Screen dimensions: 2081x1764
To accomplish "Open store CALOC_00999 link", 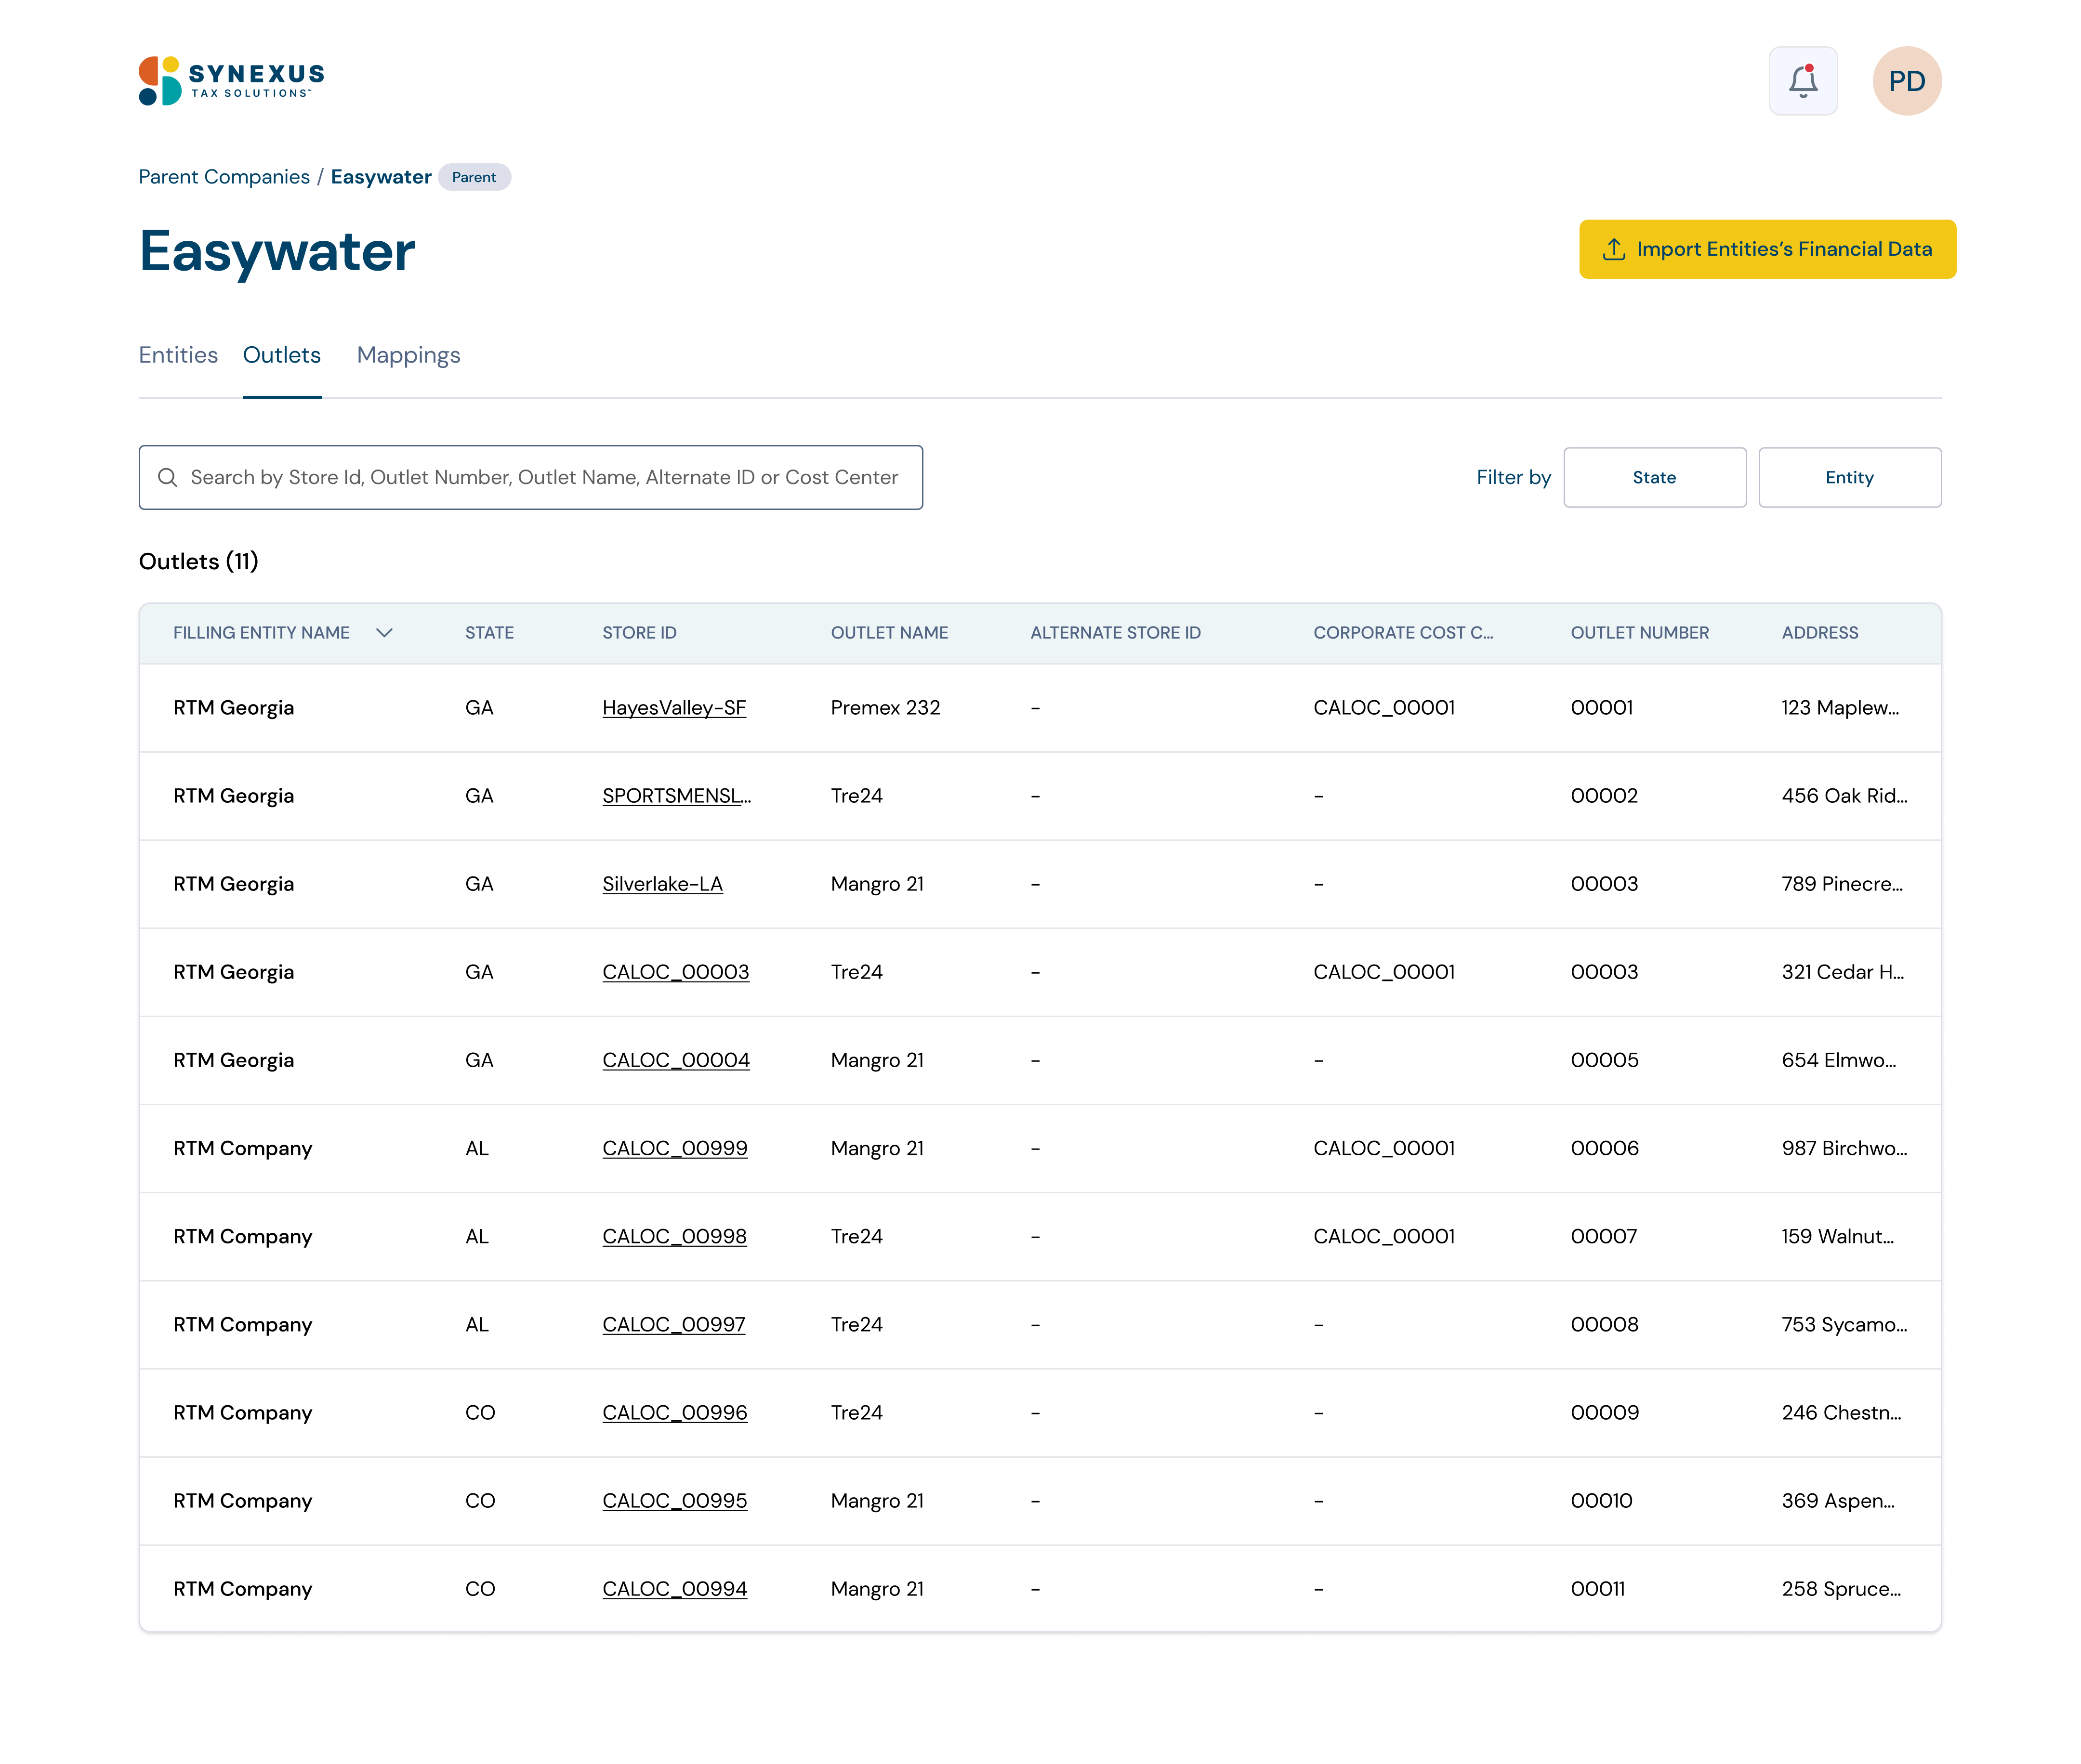I will pyautogui.click(x=674, y=1148).
